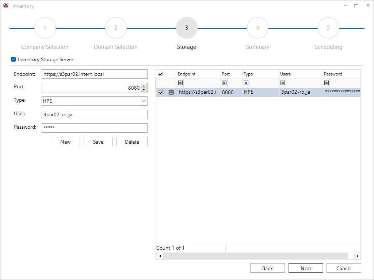Cancel the Inventory wizard
Image resolution: width=374 pixels, height=280 pixels.
point(344,268)
